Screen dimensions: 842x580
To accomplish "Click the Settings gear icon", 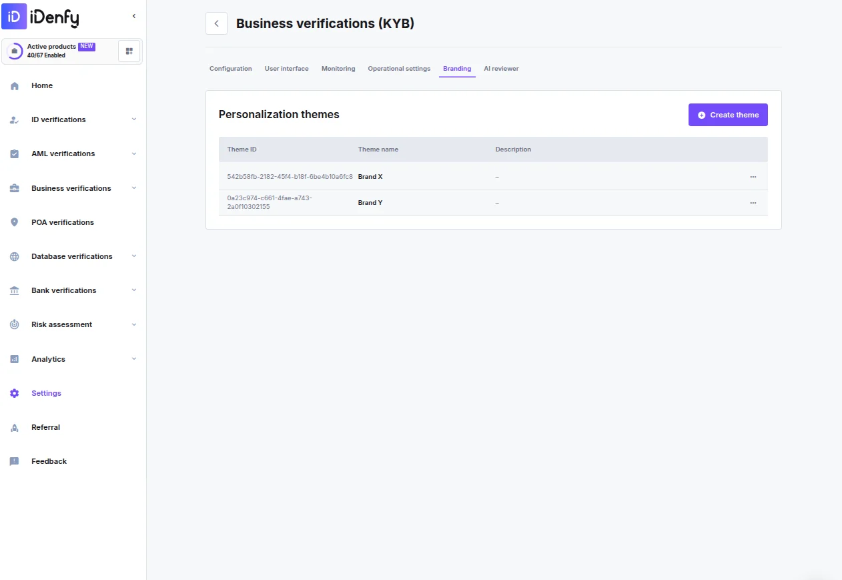I will [15, 393].
